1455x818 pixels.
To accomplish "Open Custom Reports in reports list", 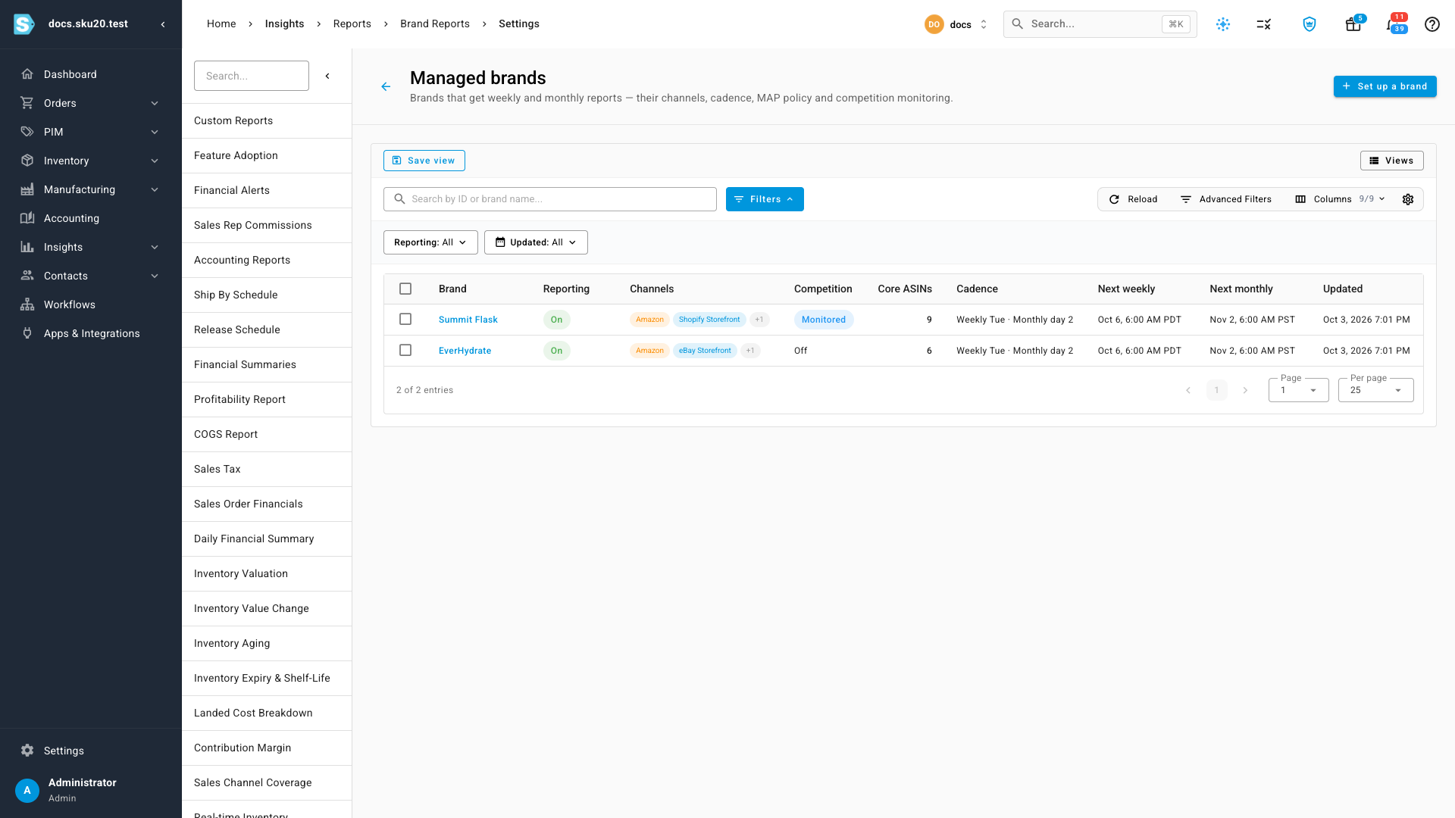I will click(x=267, y=121).
